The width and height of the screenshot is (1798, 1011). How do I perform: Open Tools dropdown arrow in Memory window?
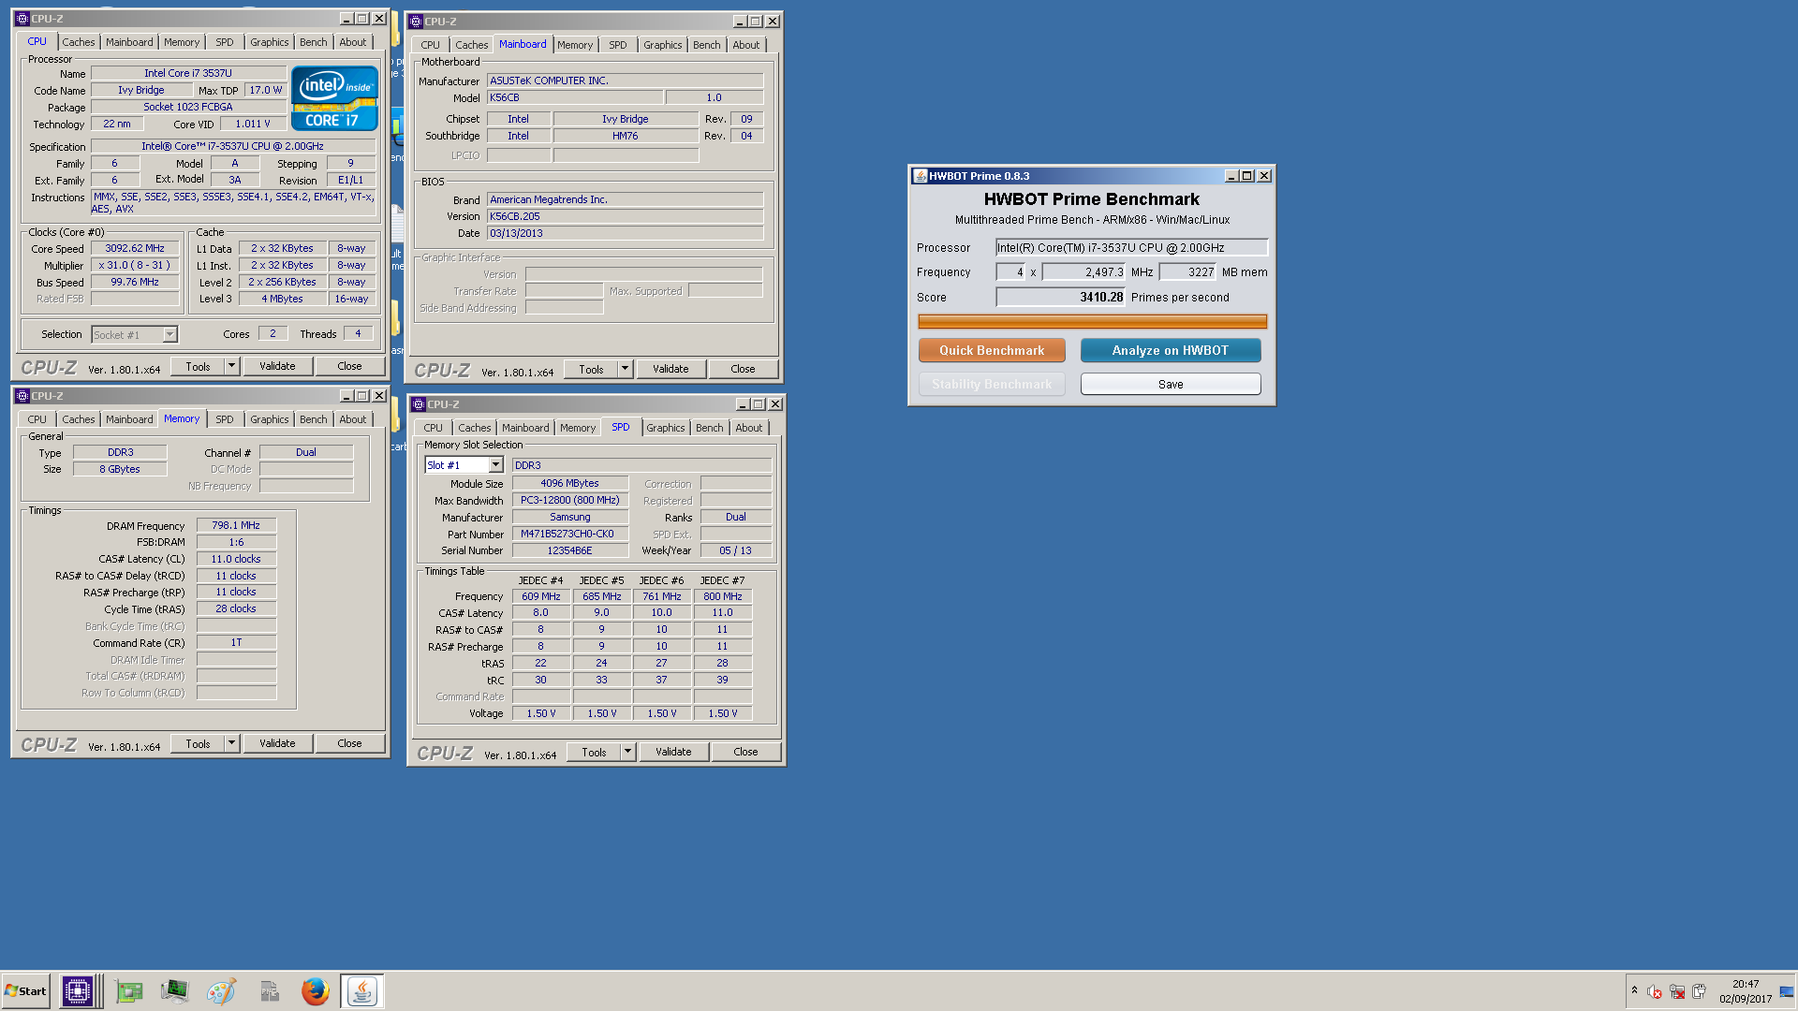232,743
